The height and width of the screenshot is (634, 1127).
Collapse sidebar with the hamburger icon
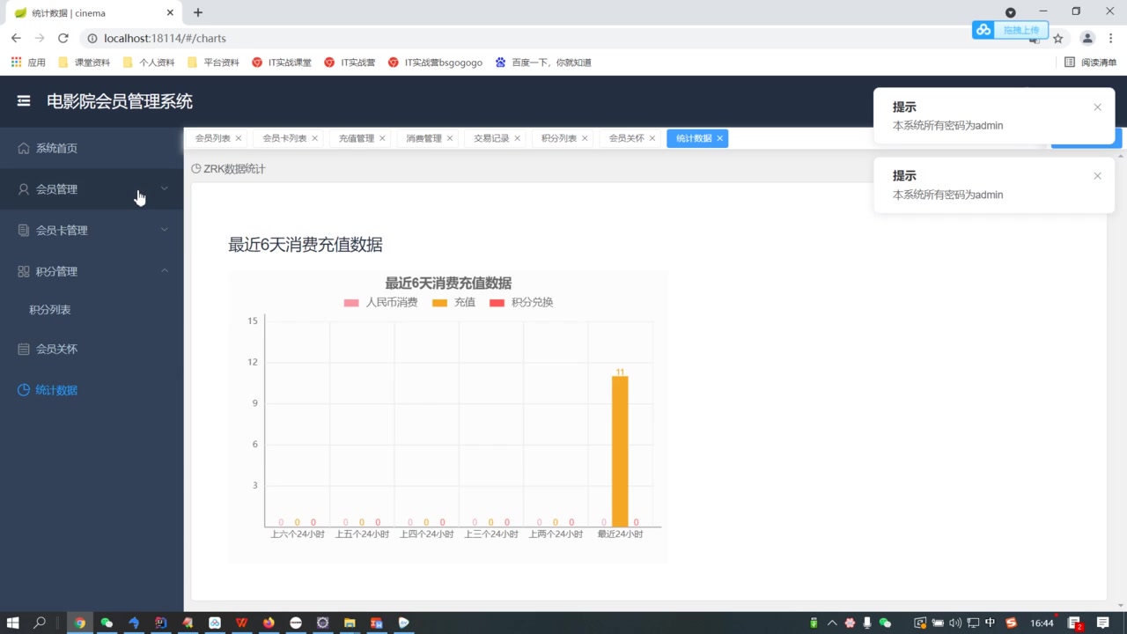coord(24,101)
